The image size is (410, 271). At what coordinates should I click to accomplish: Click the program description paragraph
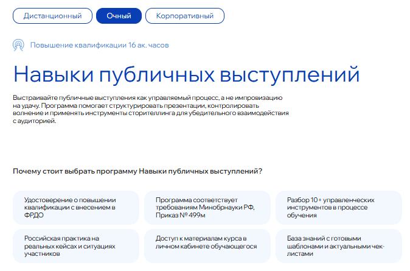click(x=150, y=109)
